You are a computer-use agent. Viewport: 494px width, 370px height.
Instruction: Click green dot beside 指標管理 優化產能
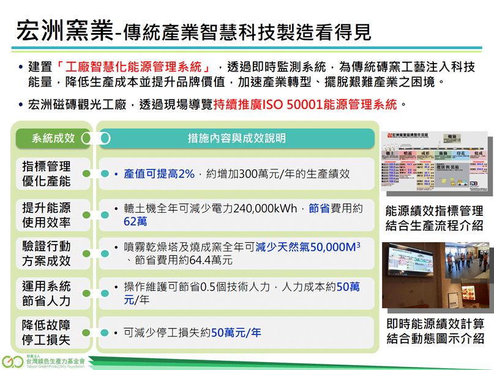(x=86, y=174)
